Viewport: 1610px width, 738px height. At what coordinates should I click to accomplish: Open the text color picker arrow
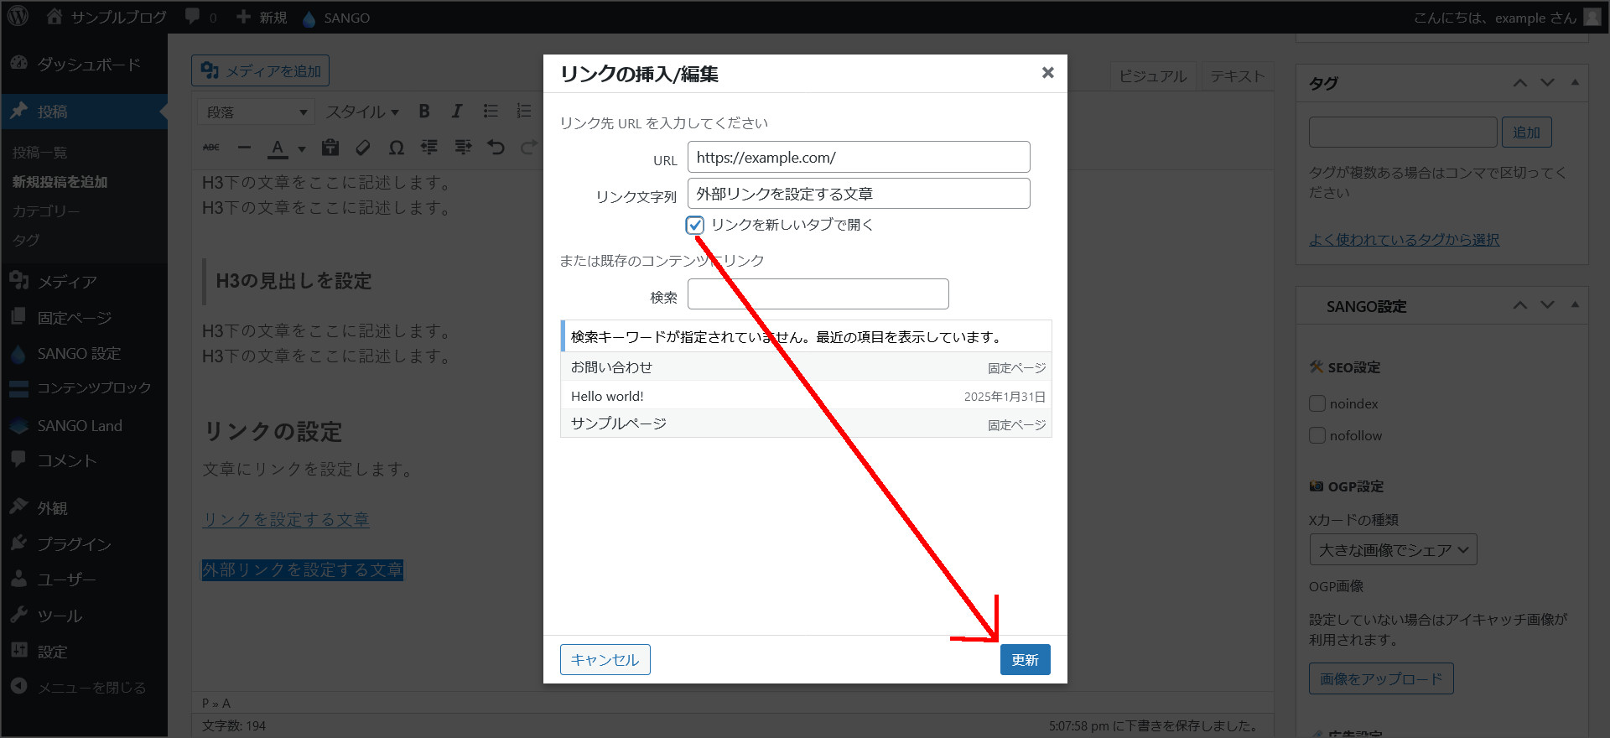click(x=302, y=149)
